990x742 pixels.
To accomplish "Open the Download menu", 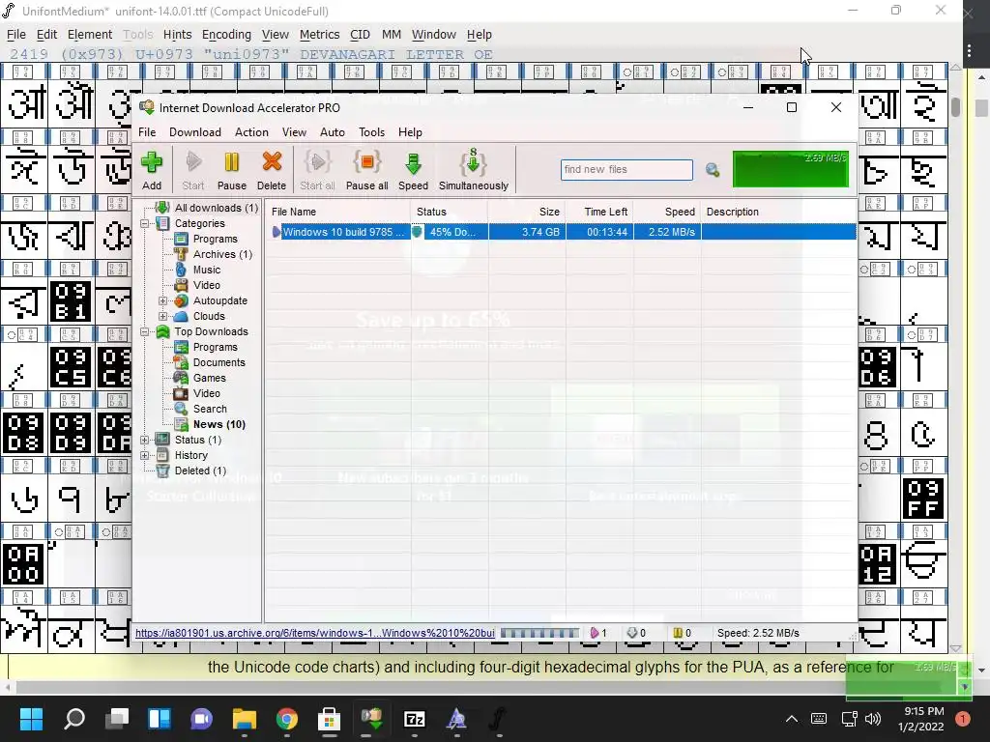I will (x=195, y=132).
